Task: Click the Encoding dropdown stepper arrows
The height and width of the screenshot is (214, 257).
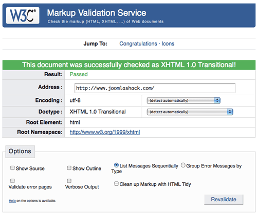Action: pyautogui.click(x=217, y=100)
